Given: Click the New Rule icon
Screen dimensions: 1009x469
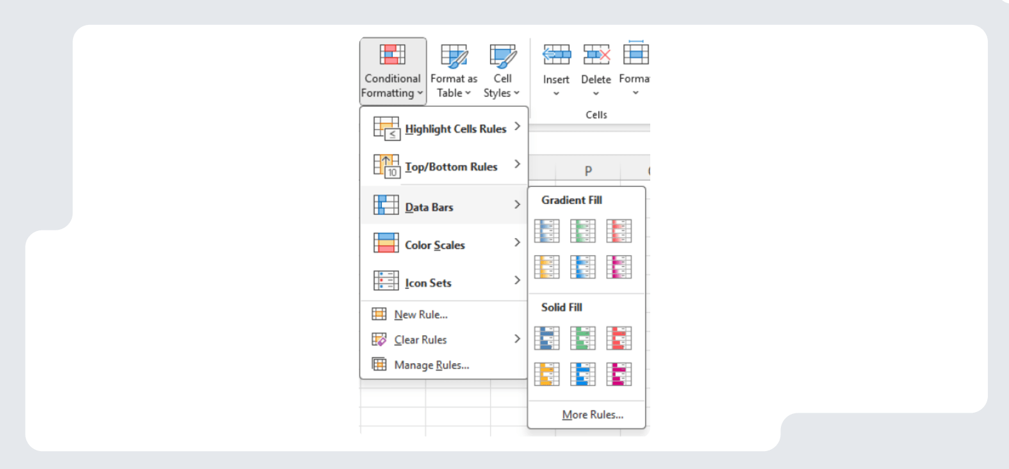Looking at the screenshot, I should click(x=379, y=314).
